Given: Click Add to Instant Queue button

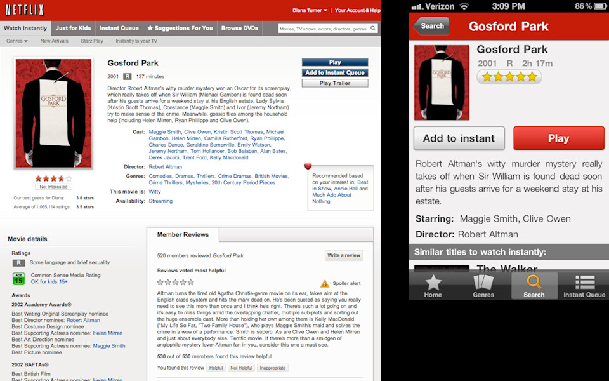Looking at the screenshot, I should click(335, 72).
